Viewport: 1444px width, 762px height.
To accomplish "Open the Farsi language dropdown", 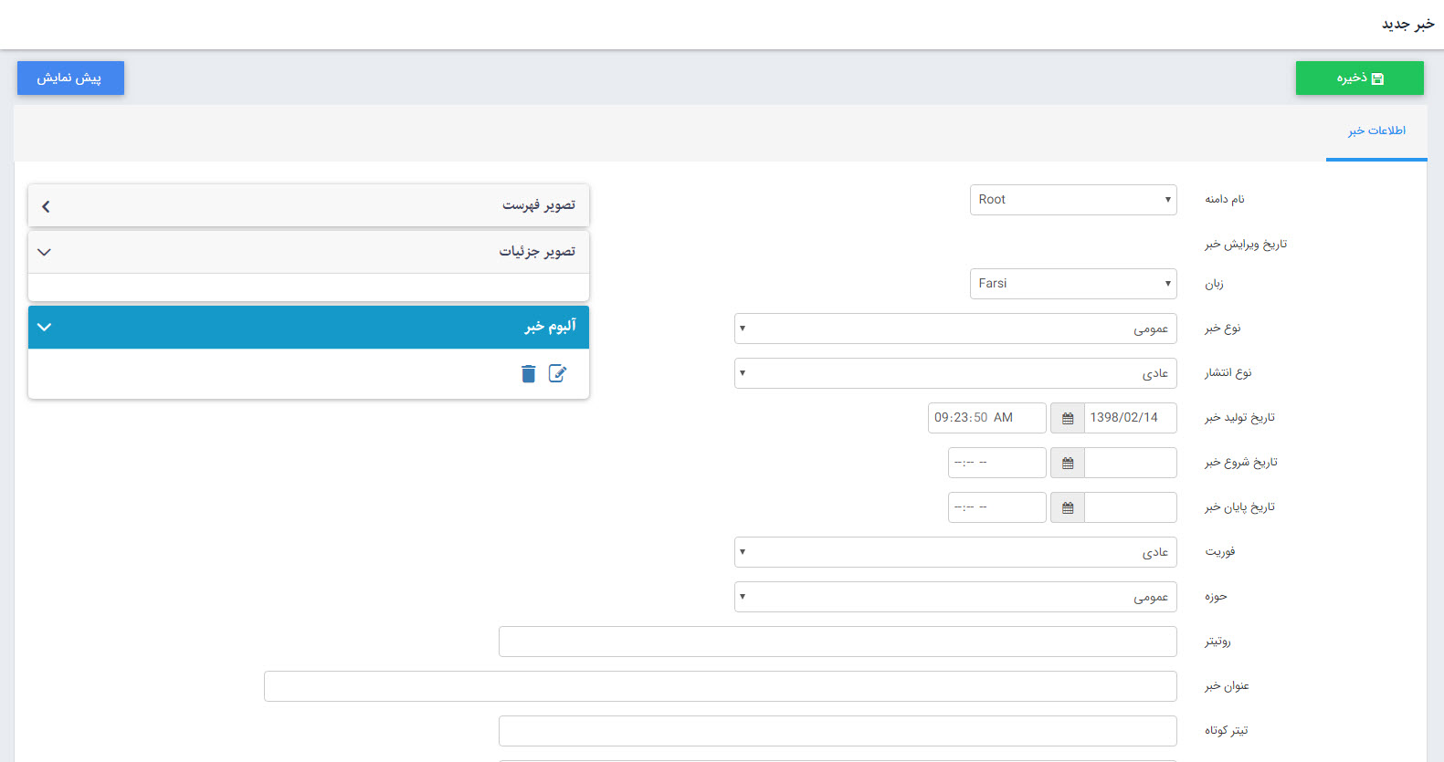I will (1072, 284).
